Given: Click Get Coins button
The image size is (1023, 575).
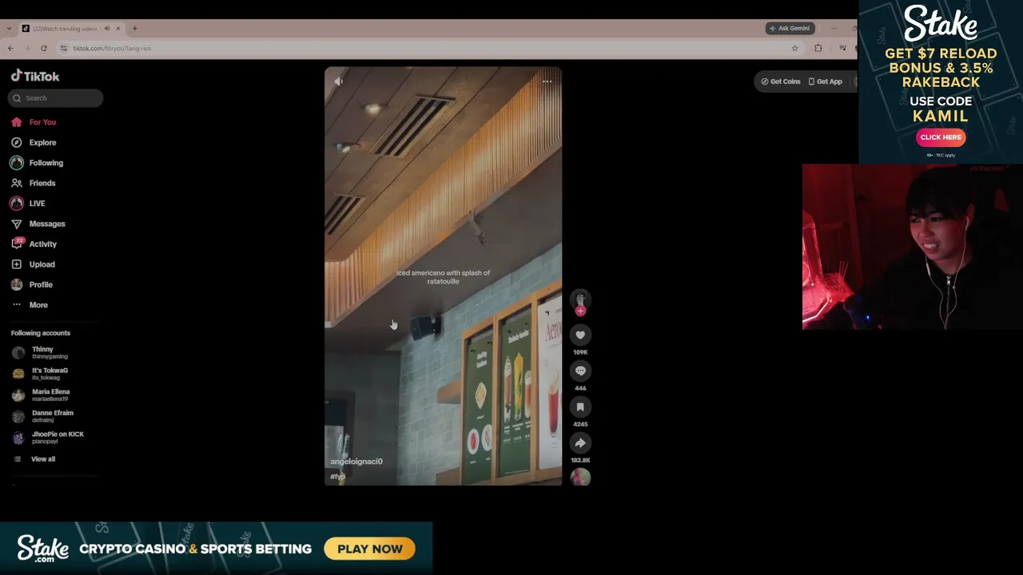Looking at the screenshot, I should pyautogui.click(x=780, y=81).
